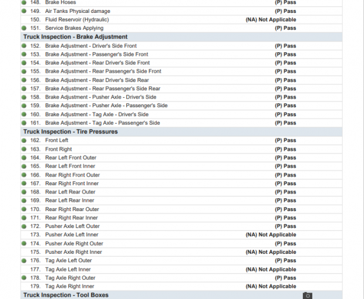Click the Pass result for Front Right tire
Image resolution: width=364 pixels, height=299 pixels.
(285, 149)
